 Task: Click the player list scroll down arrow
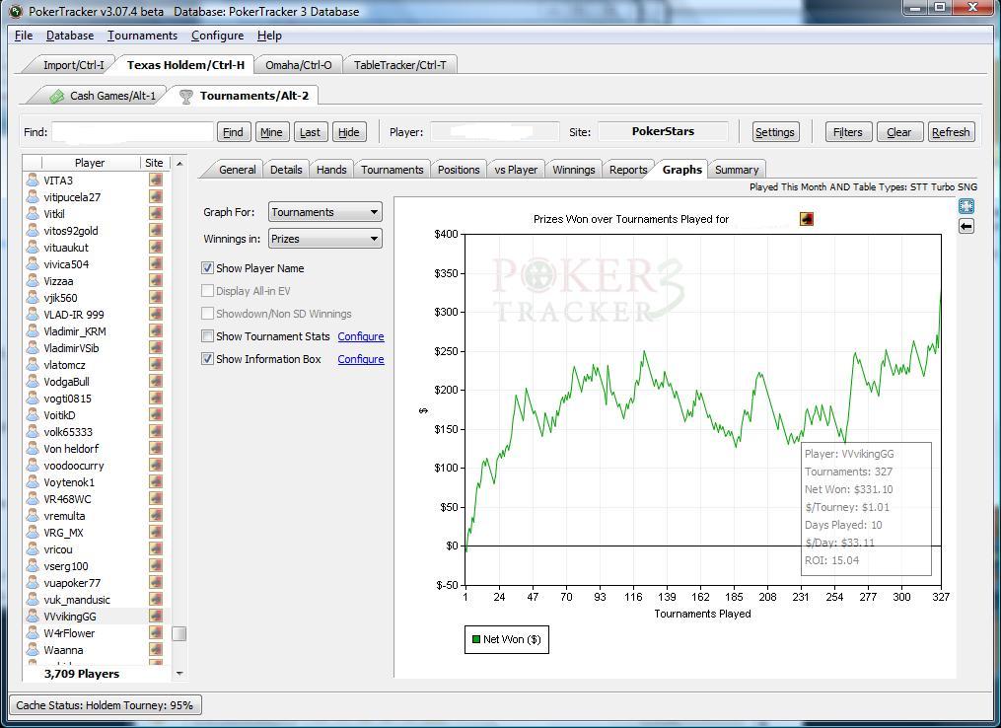(179, 673)
